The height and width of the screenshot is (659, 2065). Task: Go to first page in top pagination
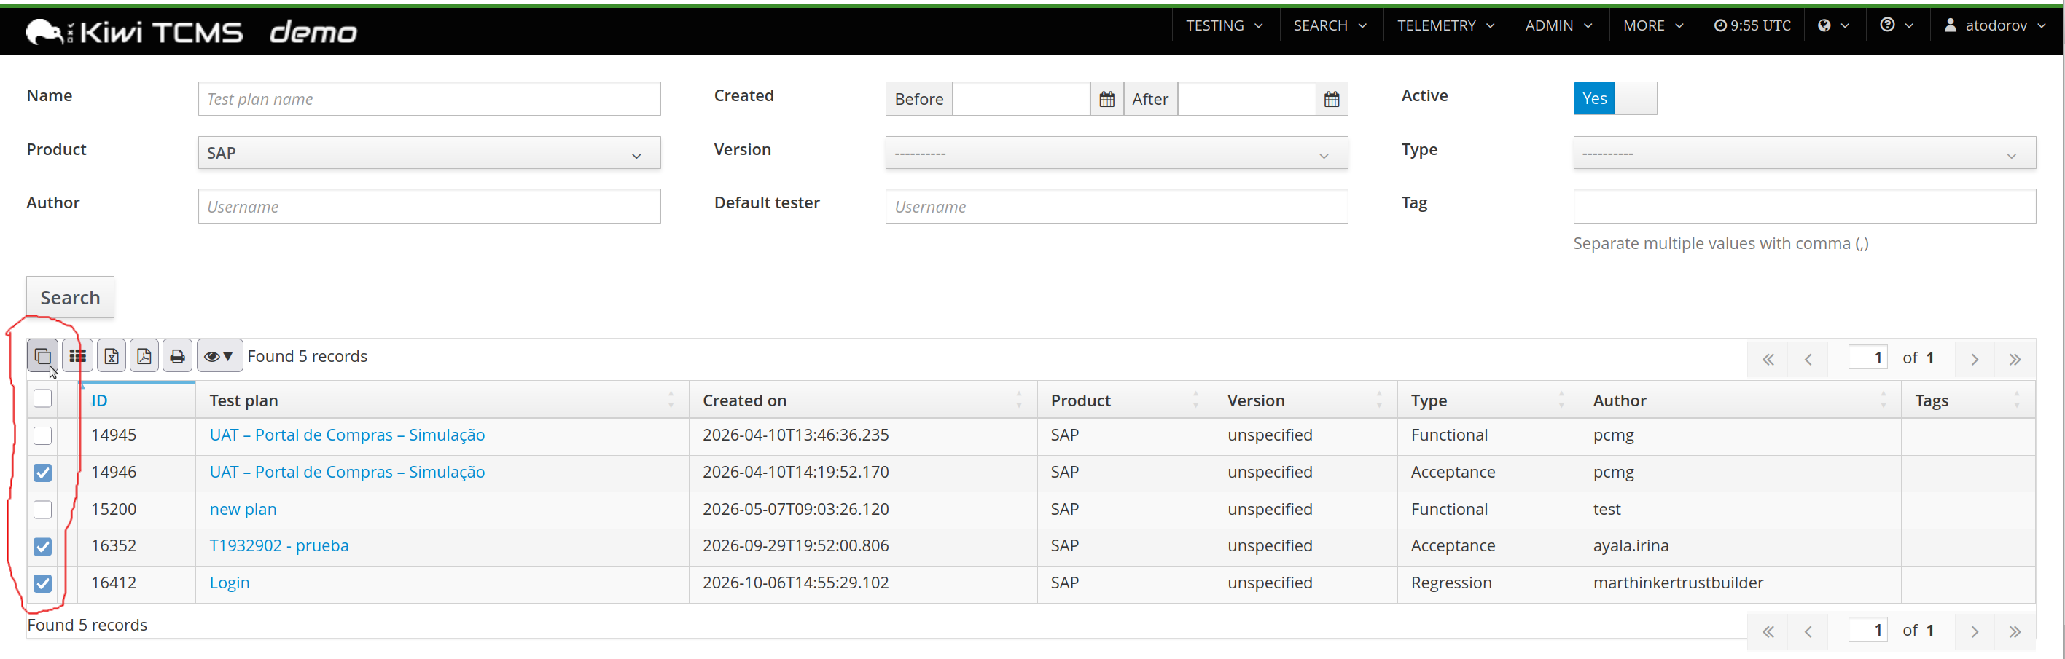(1768, 359)
